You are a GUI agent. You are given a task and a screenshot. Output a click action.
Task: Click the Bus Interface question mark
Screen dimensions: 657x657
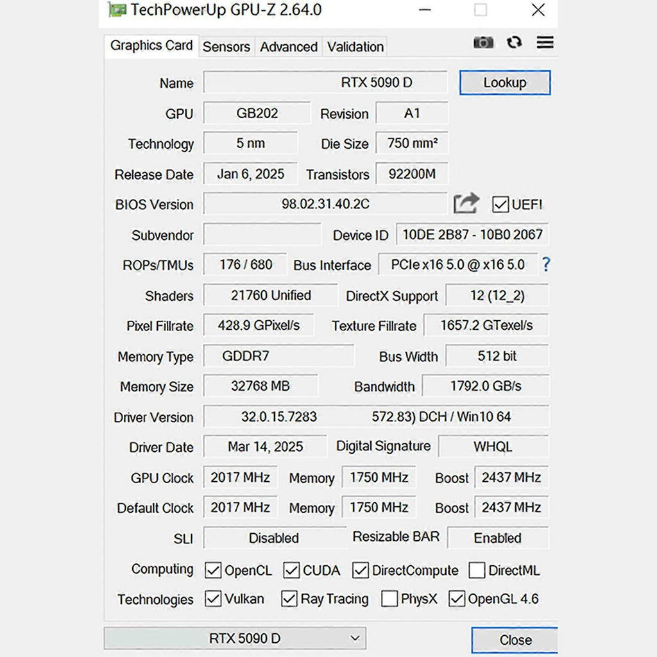[x=546, y=264]
